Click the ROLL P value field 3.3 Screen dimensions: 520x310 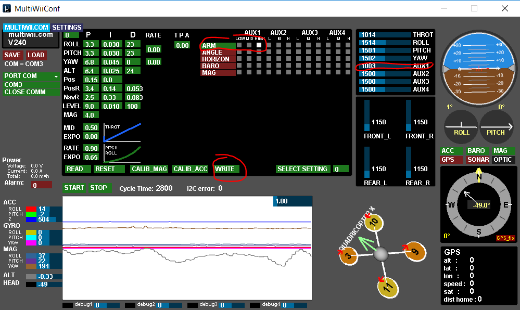click(x=91, y=44)
